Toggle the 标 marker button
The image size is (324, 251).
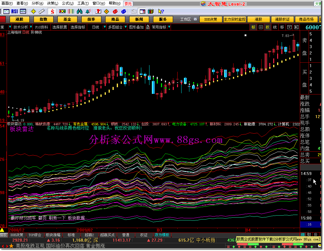[253, 27]
